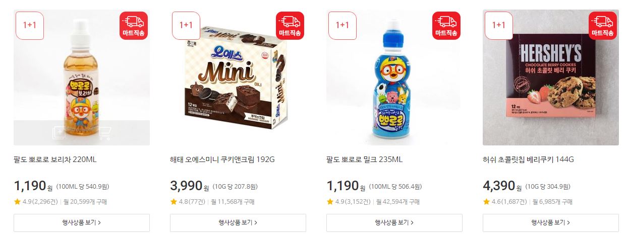Image resolution: width=629 pixels, height=239 pixels.
Task: Open Pororo barley tea in new window icon
Action: click(x=59, y=133)
